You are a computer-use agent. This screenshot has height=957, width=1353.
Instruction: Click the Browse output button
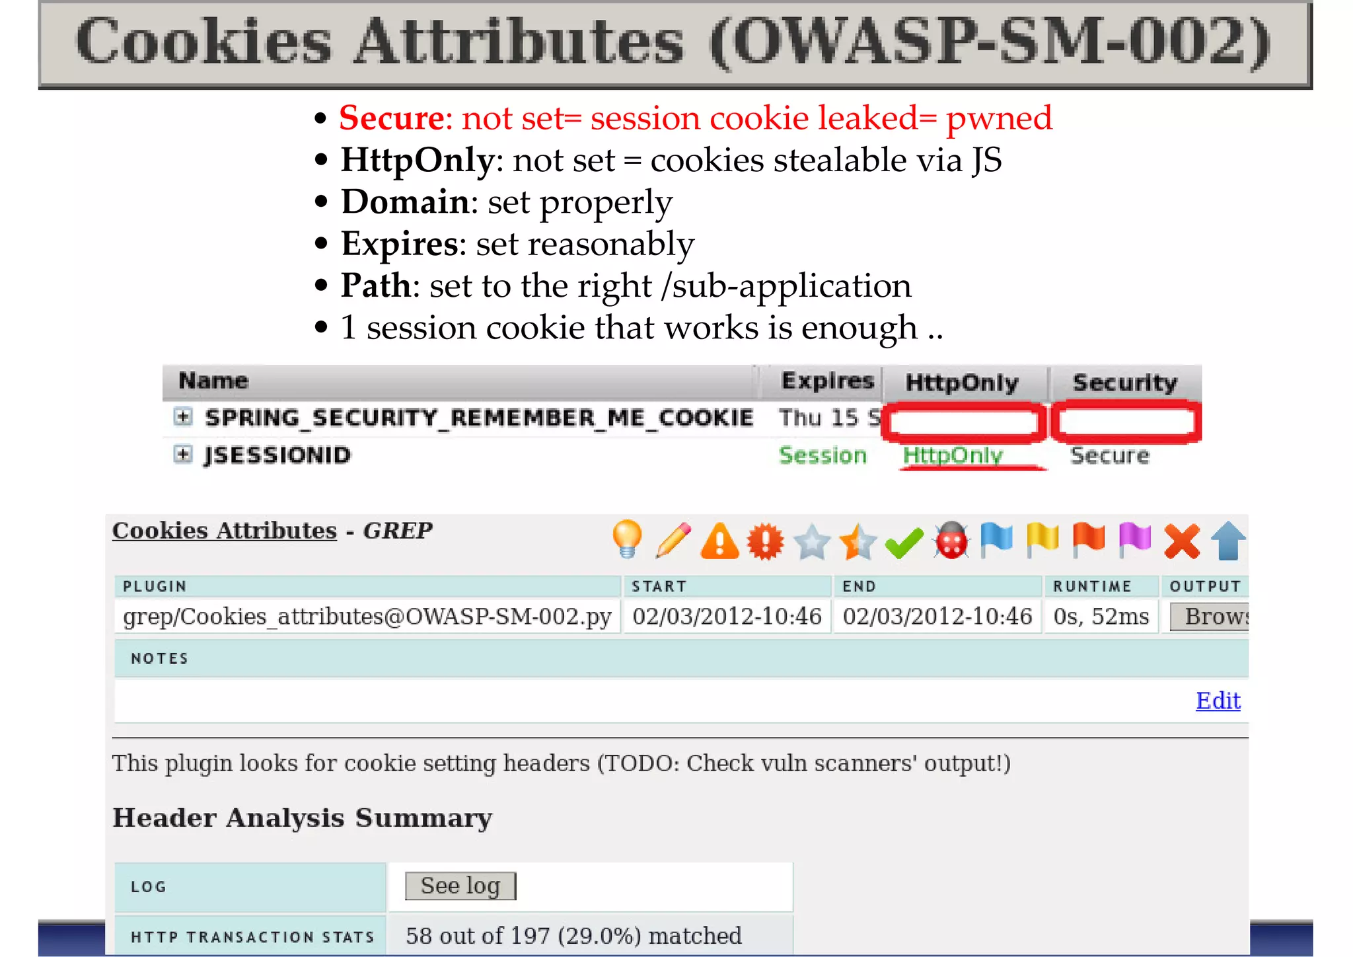(1210, 617)
